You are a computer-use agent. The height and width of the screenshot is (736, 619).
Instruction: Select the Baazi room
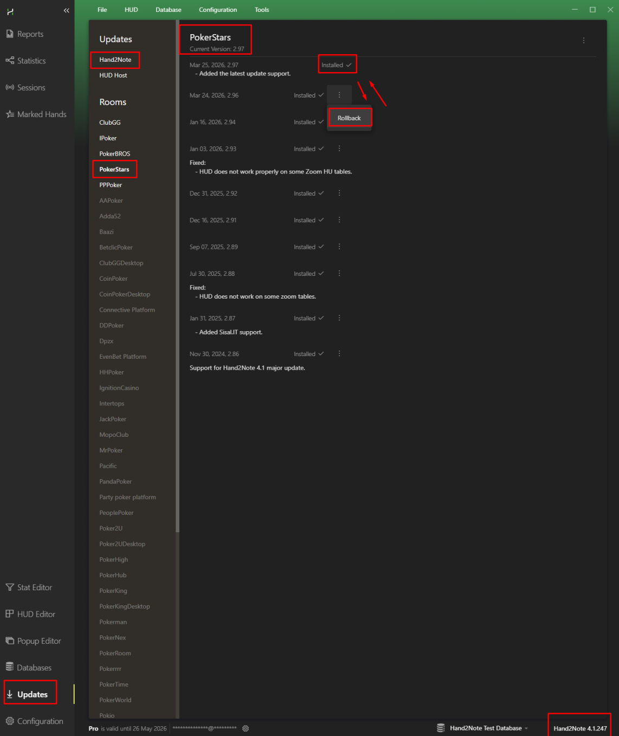tap(107, 232)
